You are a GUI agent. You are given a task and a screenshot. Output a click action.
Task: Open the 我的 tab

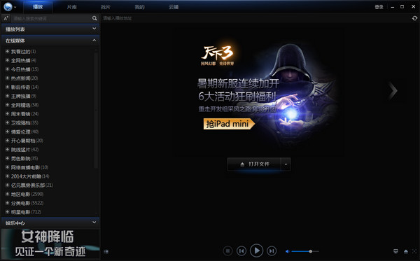pyautogui.click(x=139, y=7)
